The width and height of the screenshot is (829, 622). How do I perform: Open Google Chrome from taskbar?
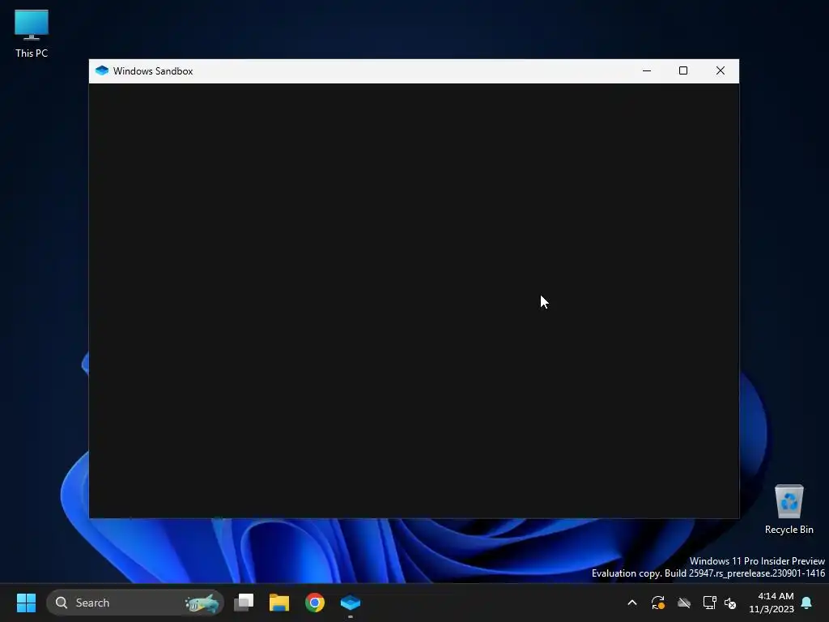point(315,603)
